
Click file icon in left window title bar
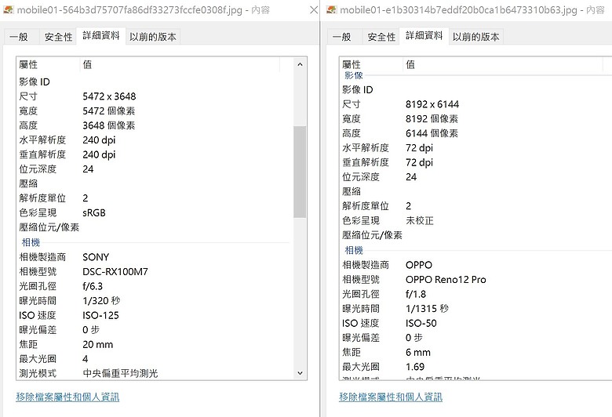tap(8, 9)
